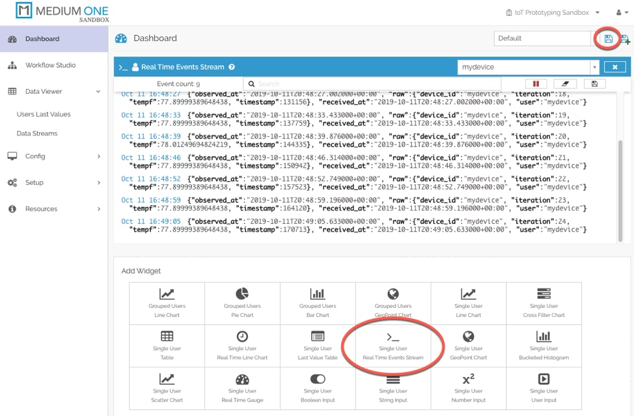Screen dimensions: 634x416
Task: Open help for Real Time Events Stream
Action: click(232, 67)
